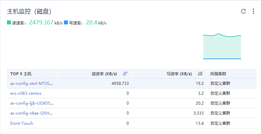
Task: Open the vertical three-dot more options menu
Action: pyautogui.click(x=253, y=11)
